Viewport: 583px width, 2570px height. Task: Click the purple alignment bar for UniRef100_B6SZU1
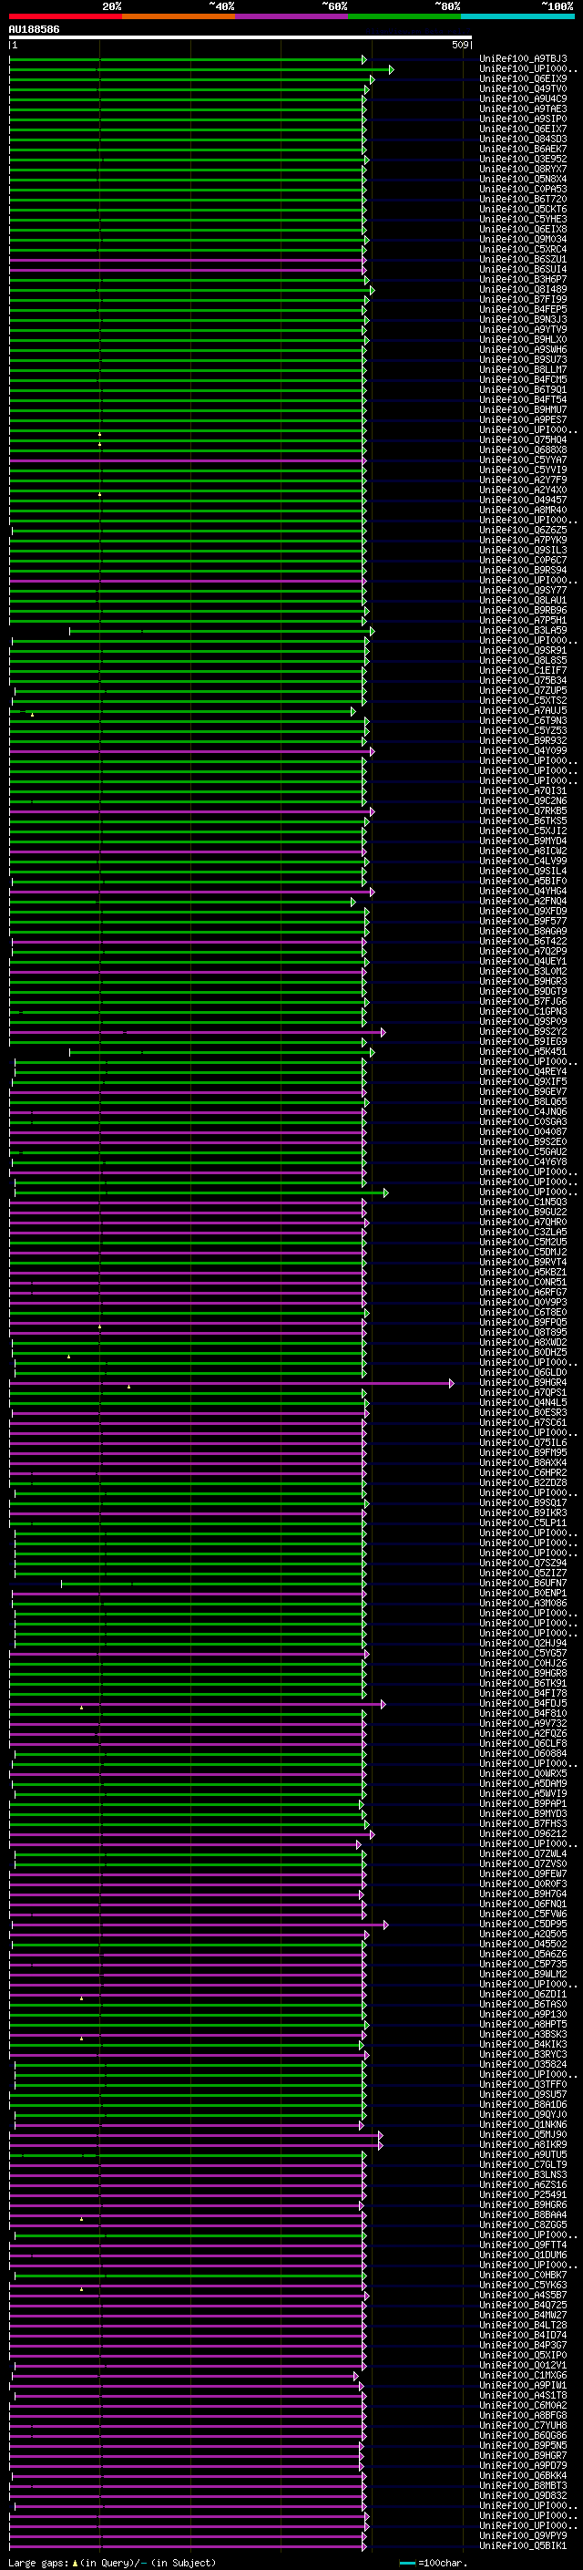(188, 260)
